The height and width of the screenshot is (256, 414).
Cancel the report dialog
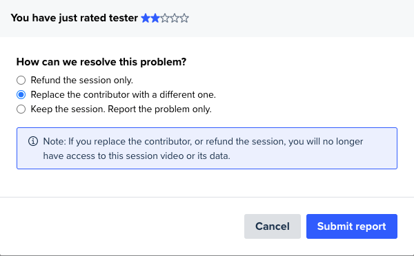click(273, 226)
